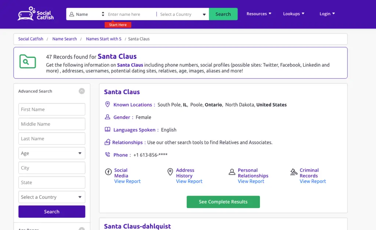Click the Languages Spoken book icon
The image size is (376, 230).
click(x=108, y=130)
